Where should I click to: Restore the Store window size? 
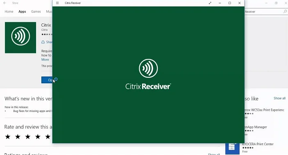(276, 3)
